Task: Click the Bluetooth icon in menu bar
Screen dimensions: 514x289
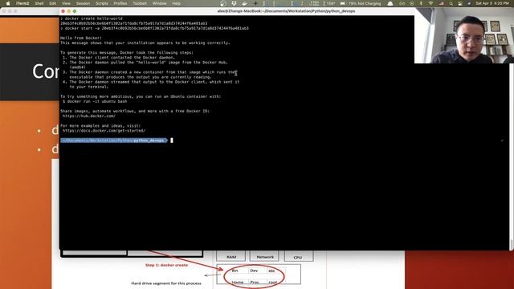Action: 422,3
